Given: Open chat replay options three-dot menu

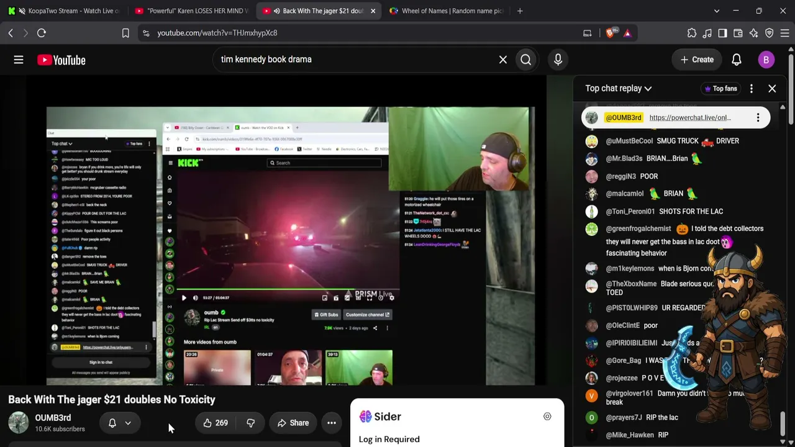Looking at the screenshot, I should coord(752,89).
